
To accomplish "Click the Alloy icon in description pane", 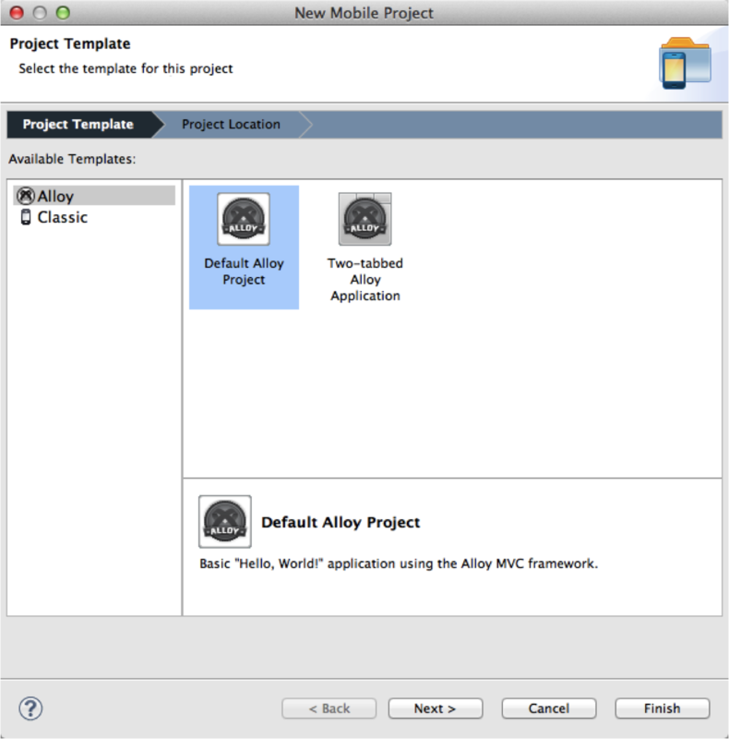I will click(x=224, y=521).
